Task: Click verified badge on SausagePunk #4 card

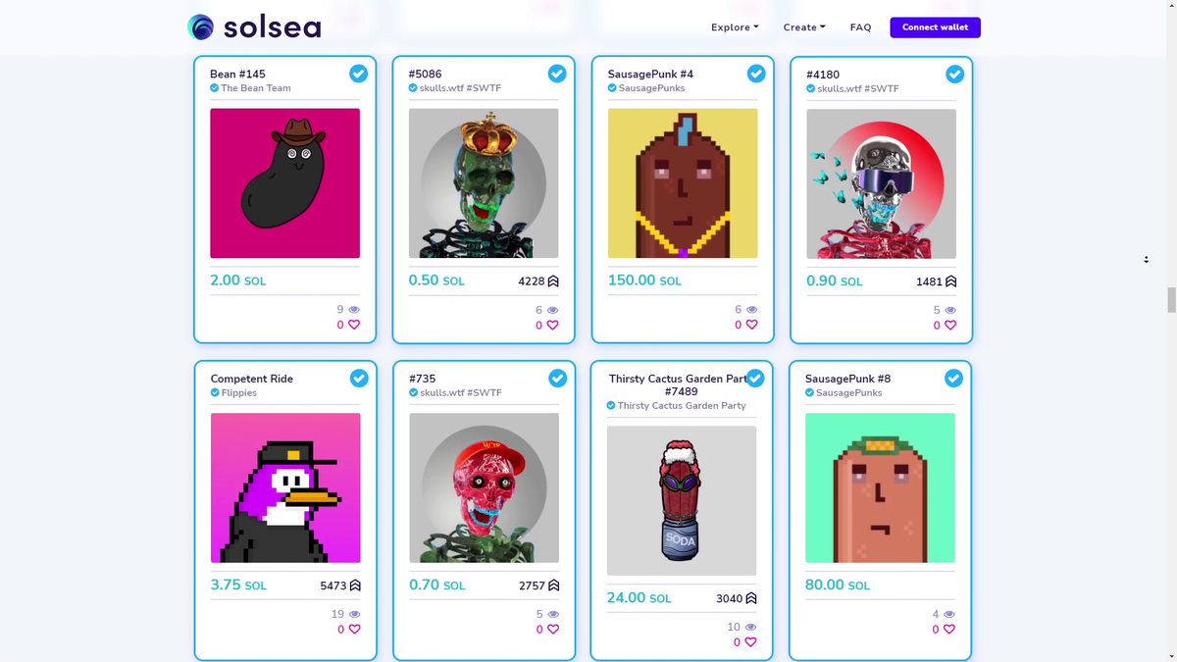Action: [x=756, y=74]
